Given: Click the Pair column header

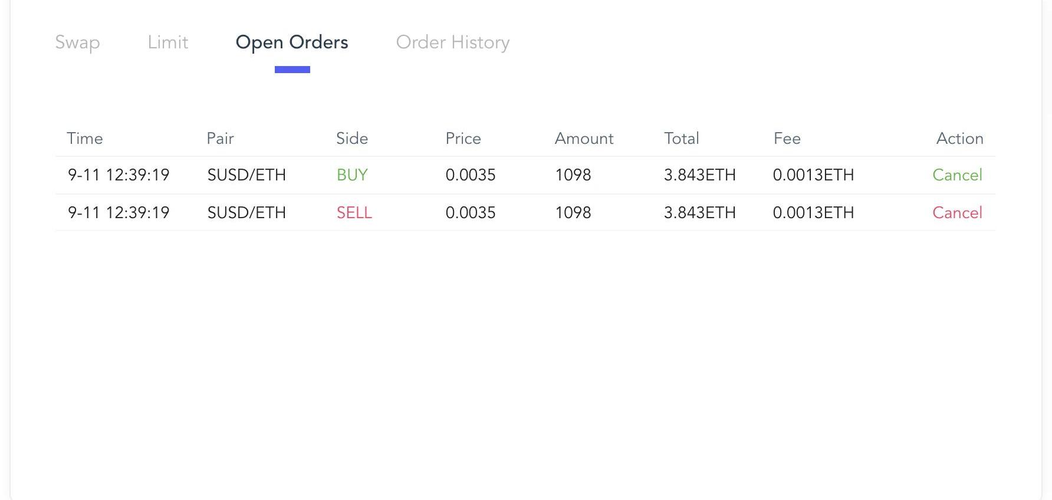Looking at the screenshot, I should (220, 139).
